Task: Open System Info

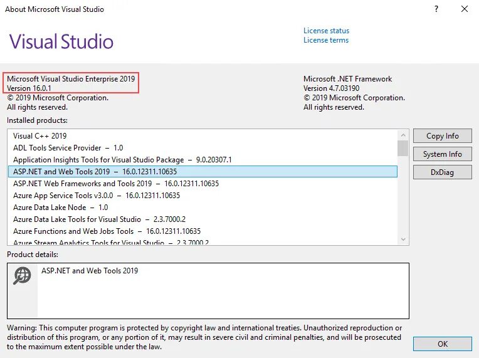Action: (443, 154)
